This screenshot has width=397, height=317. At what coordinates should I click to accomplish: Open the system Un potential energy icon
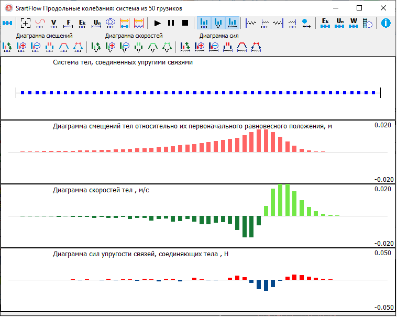pos(339,23)
